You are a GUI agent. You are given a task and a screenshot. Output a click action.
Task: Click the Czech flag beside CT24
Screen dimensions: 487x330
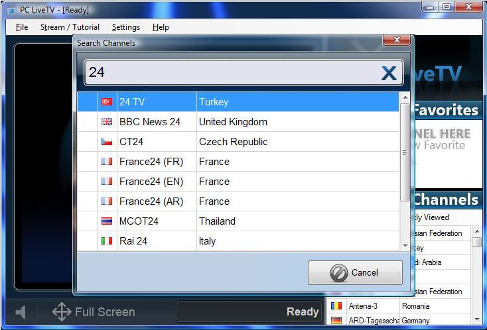click(107, 141)
